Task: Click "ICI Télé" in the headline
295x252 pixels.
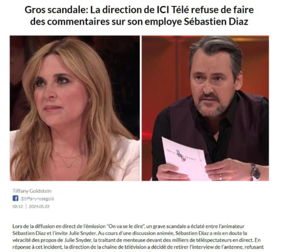Action: [173, 10]
